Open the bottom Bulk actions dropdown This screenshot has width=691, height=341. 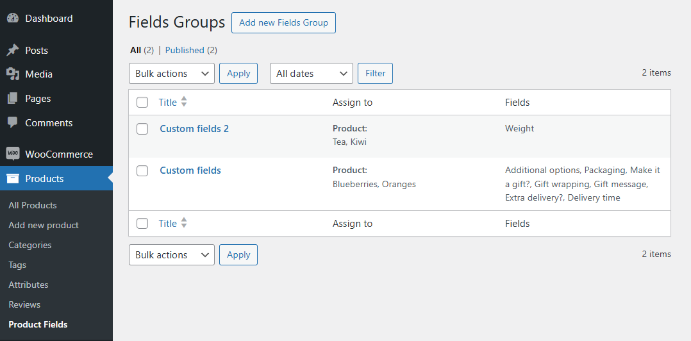point(172,255)
